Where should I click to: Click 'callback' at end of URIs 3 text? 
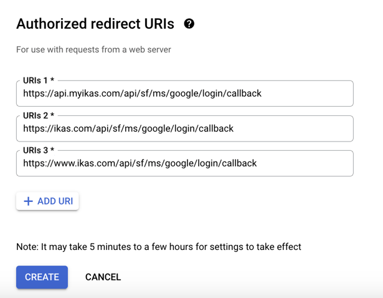[x=239, y=163]
